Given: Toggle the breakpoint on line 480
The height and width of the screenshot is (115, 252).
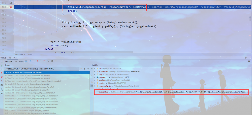Looking at the screenshot, I should click(11, 7).
